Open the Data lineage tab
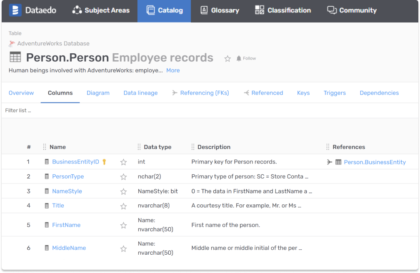Screen dimensions: 420x273 coord(140,93)
